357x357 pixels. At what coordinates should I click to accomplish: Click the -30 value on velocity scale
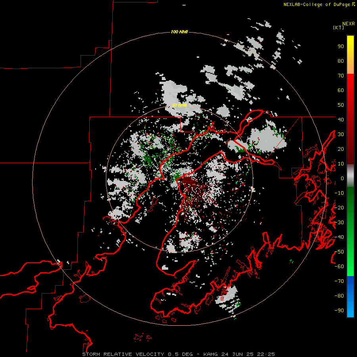[x=339, y=223]
